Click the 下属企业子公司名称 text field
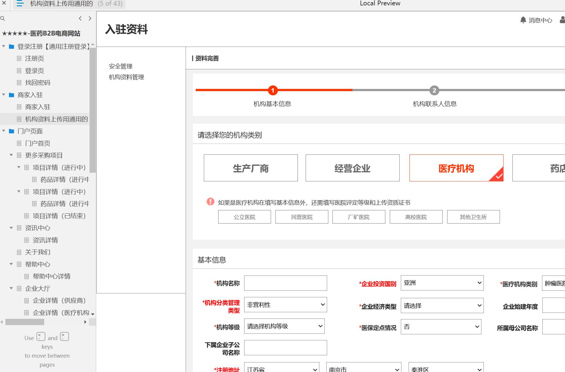This screenshot has height=372, width=565. tap(285, 348)
